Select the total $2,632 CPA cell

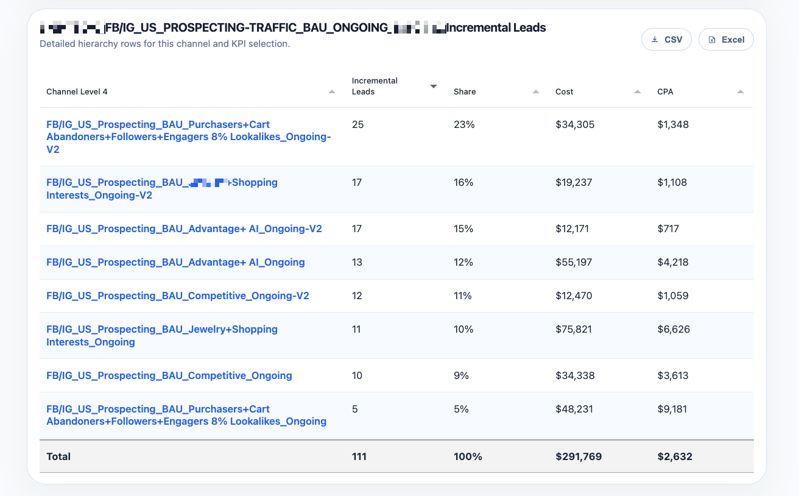[x=675, y=456]
